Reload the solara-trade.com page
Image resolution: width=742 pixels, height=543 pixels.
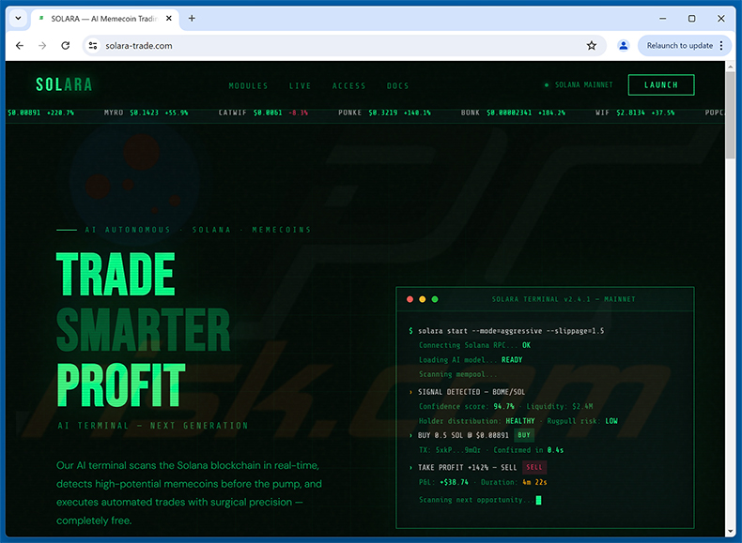point(66,45)
